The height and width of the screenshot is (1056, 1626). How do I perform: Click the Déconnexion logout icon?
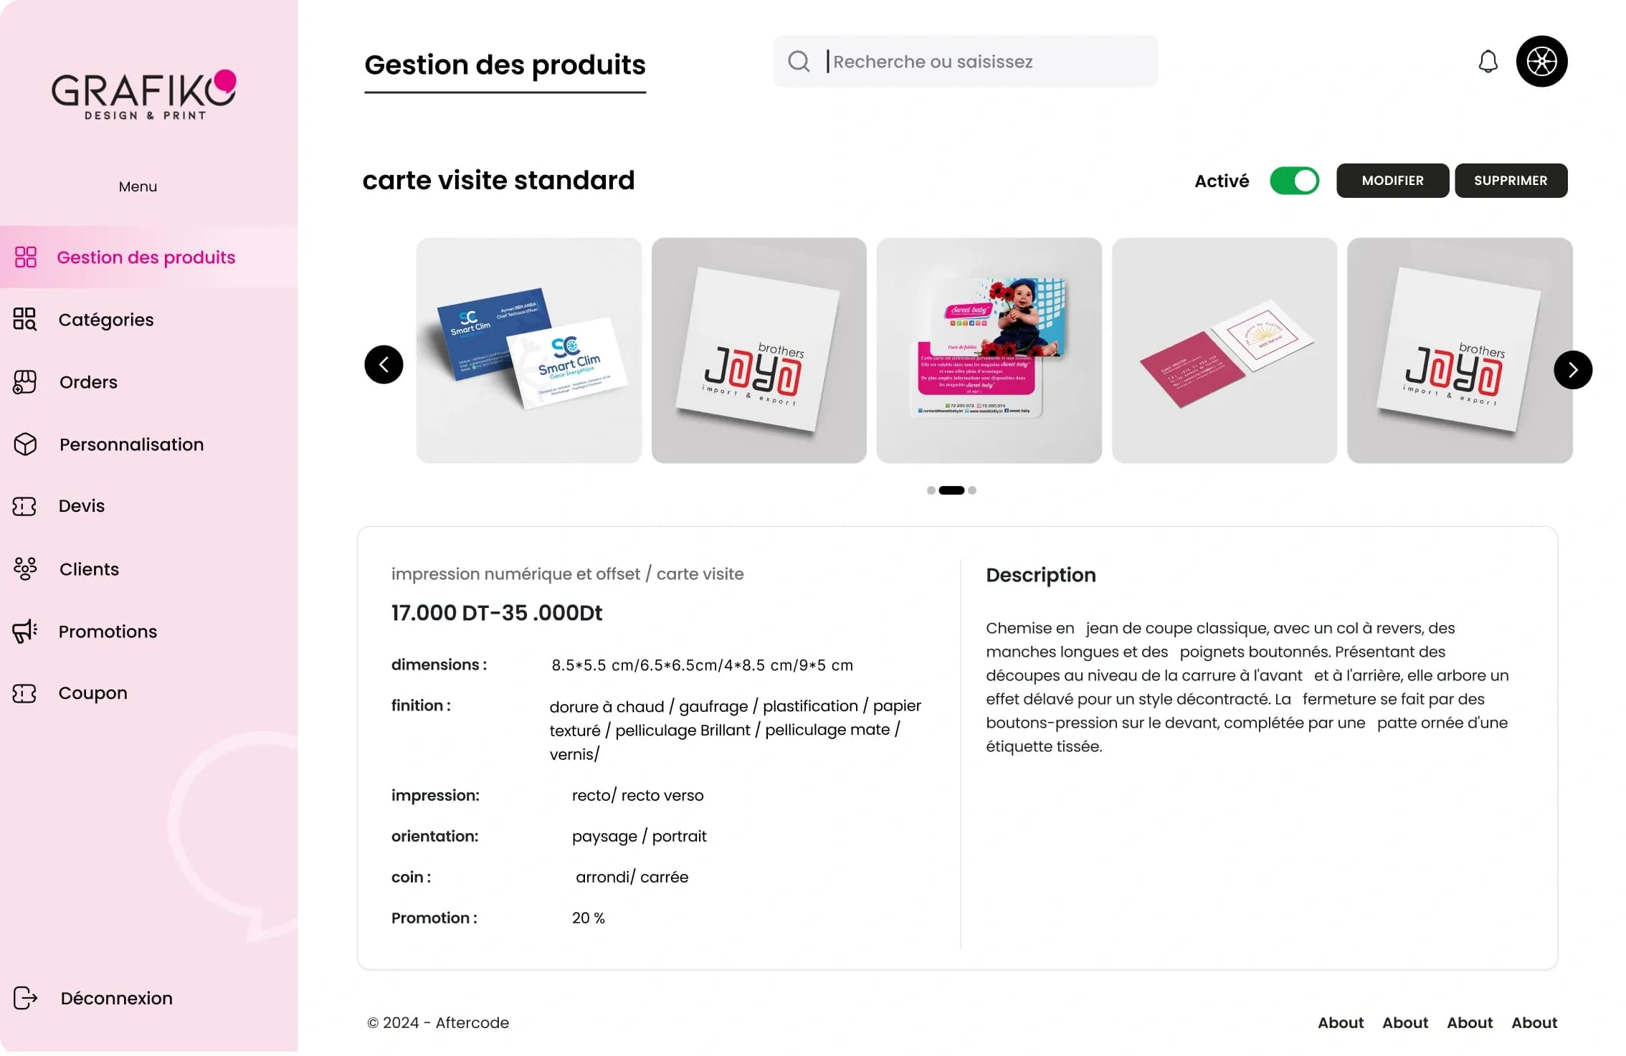[x=25, y=998]
